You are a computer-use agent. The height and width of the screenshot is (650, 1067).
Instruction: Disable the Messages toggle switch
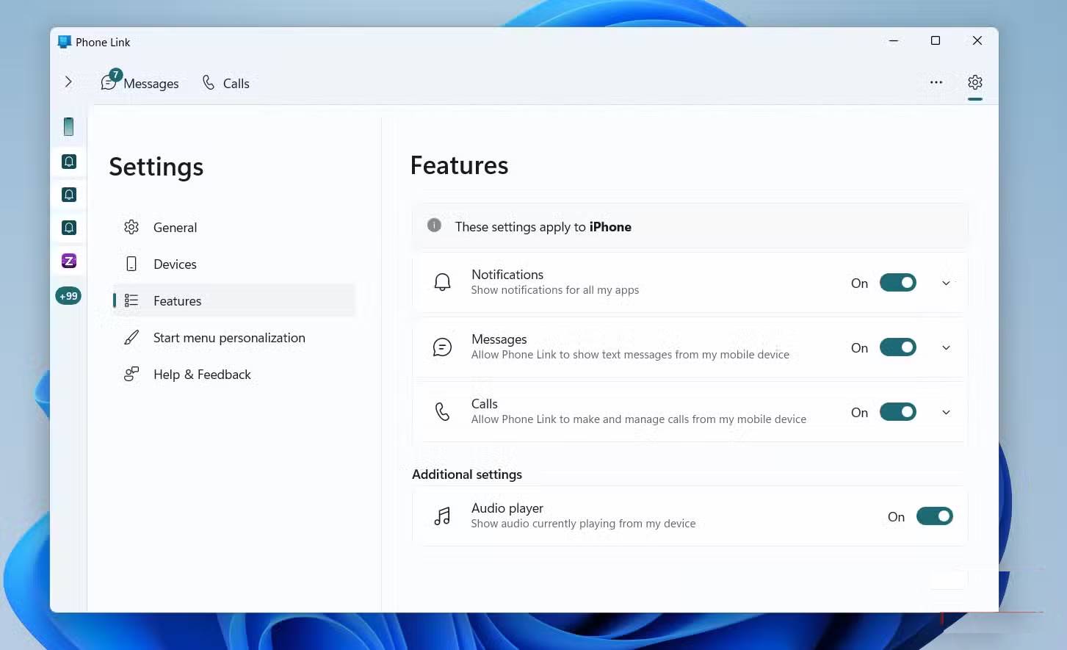click(x=898, y=347)
